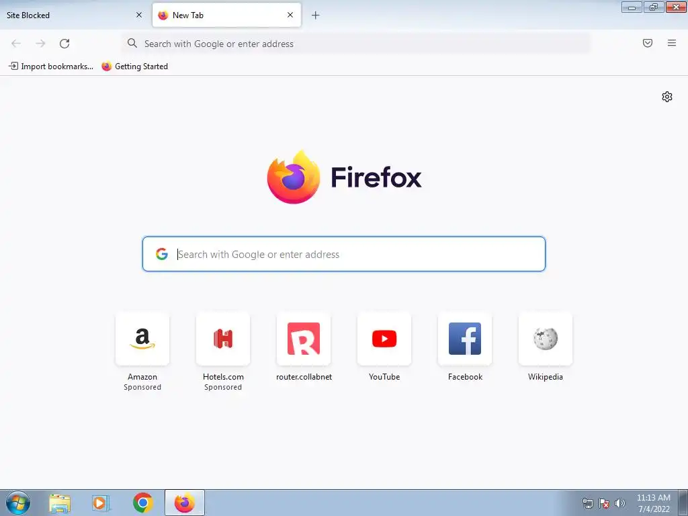688x516 pixels.
Task: Open the router.collabnet shortcut tile
Action: pyautogui.click(x=304, y=339)
